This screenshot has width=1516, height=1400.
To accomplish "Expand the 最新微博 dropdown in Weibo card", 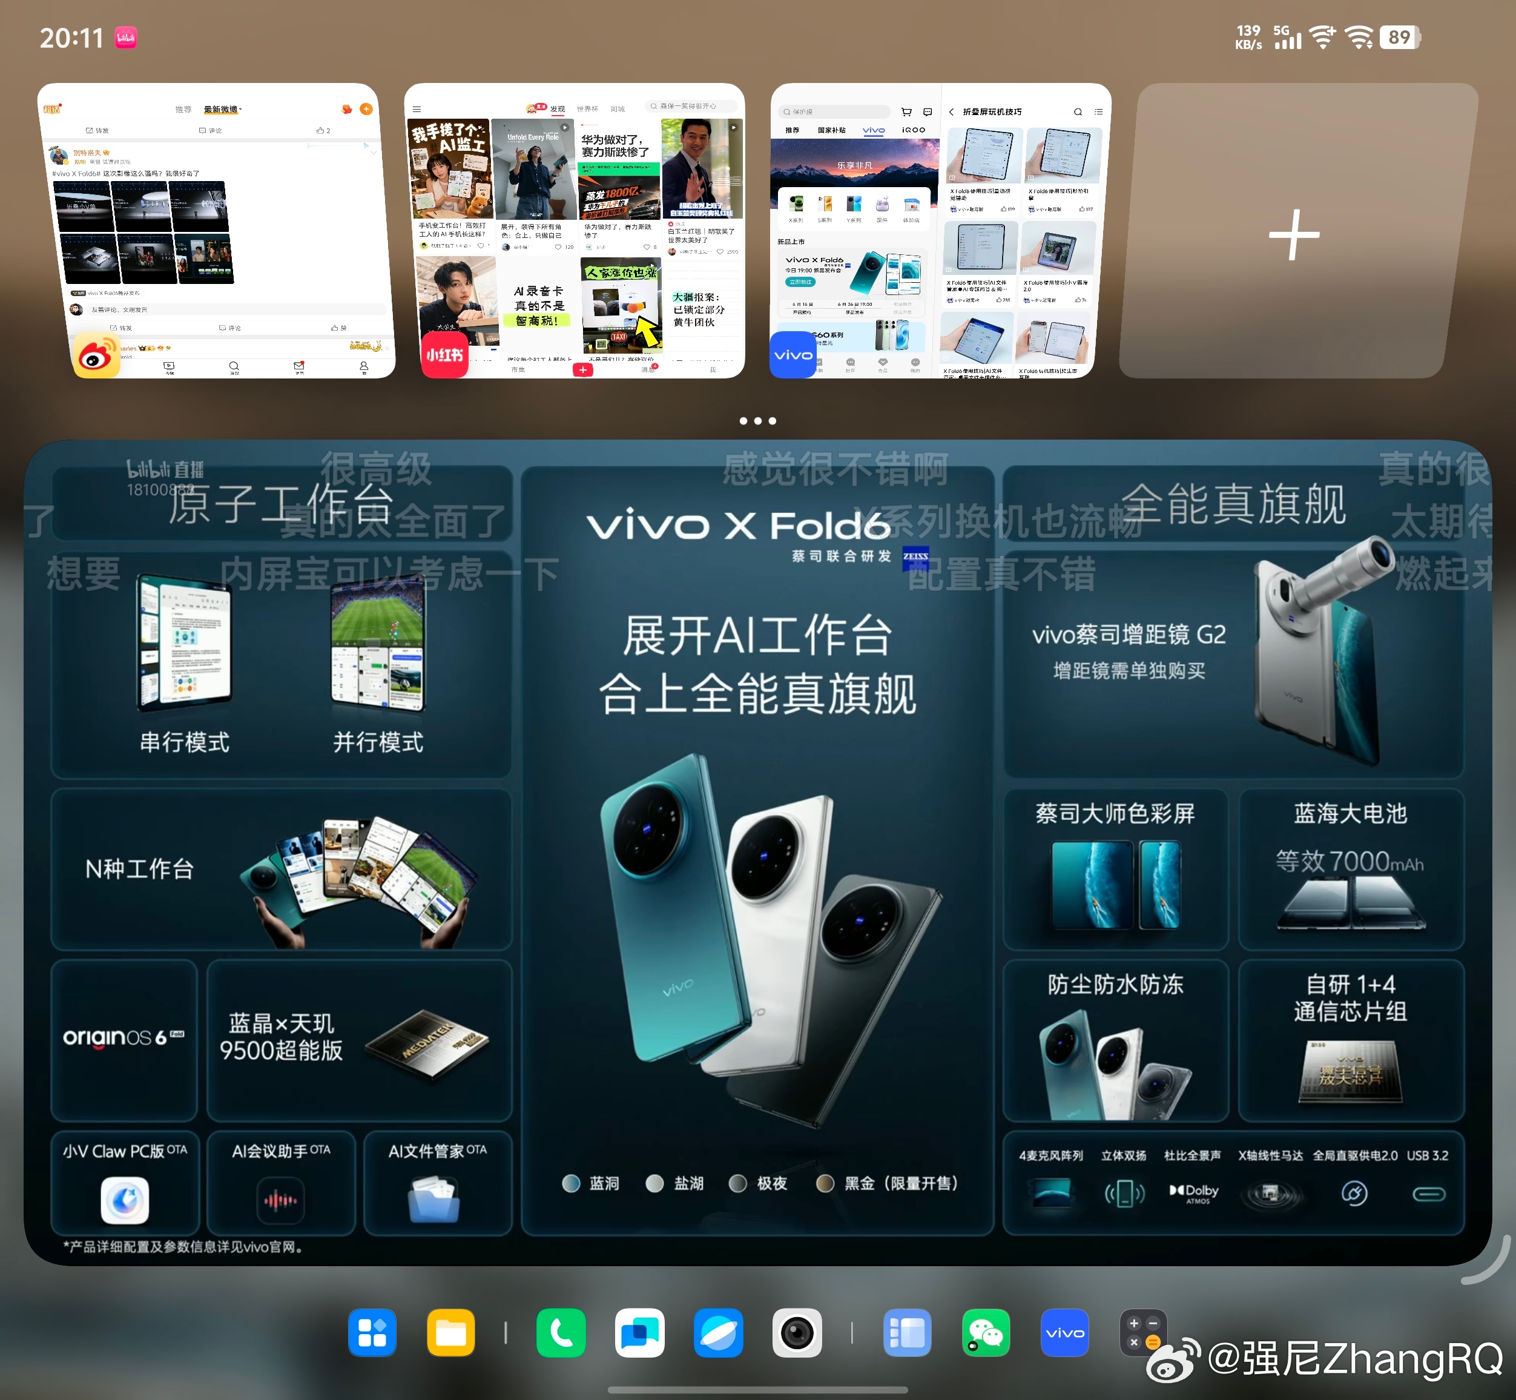I will point(223,109).
